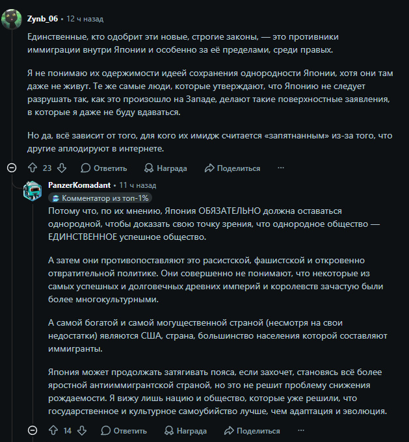409x442 pixels.
Task: Reply to PanzerKomadant via Ответить
Action: point(124,431)
